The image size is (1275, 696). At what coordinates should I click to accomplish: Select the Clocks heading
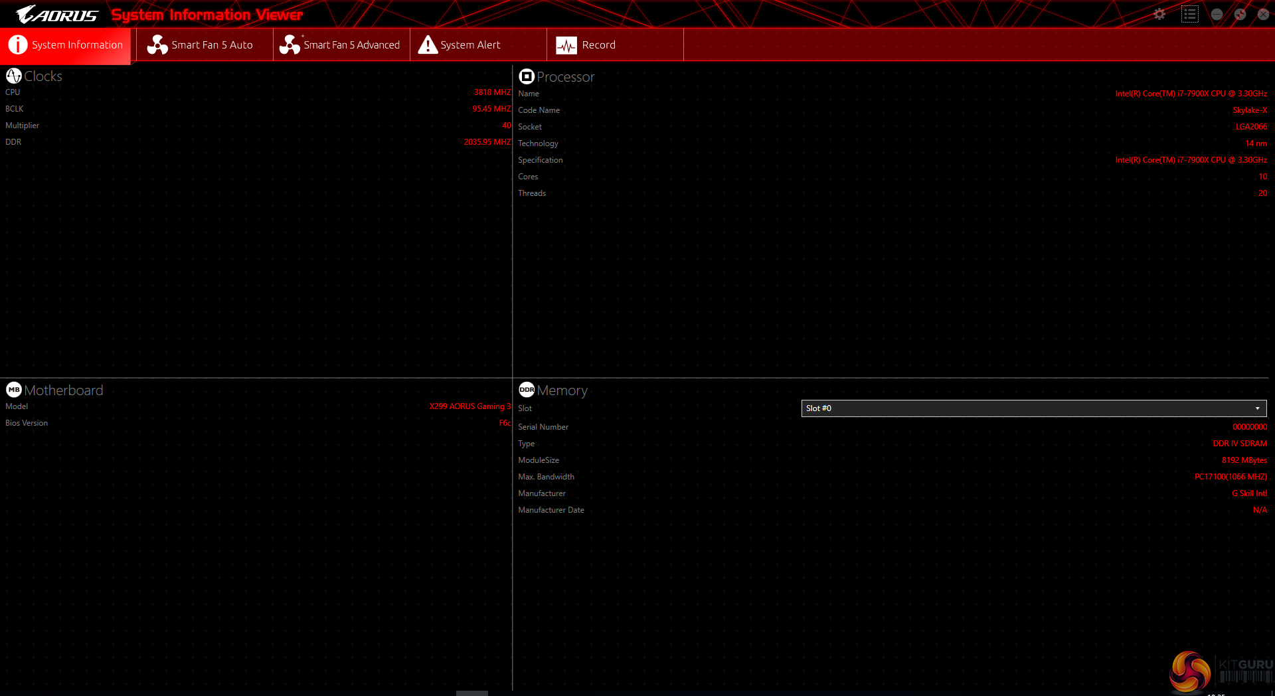click(x=43, y=76)
